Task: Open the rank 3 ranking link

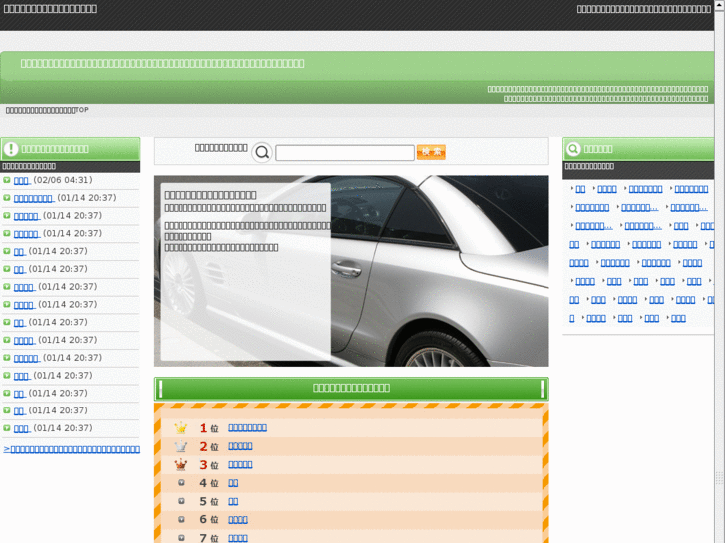Action: coord(240,464)
